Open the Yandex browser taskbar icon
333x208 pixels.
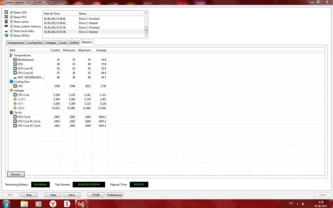(x=53, y=204)
